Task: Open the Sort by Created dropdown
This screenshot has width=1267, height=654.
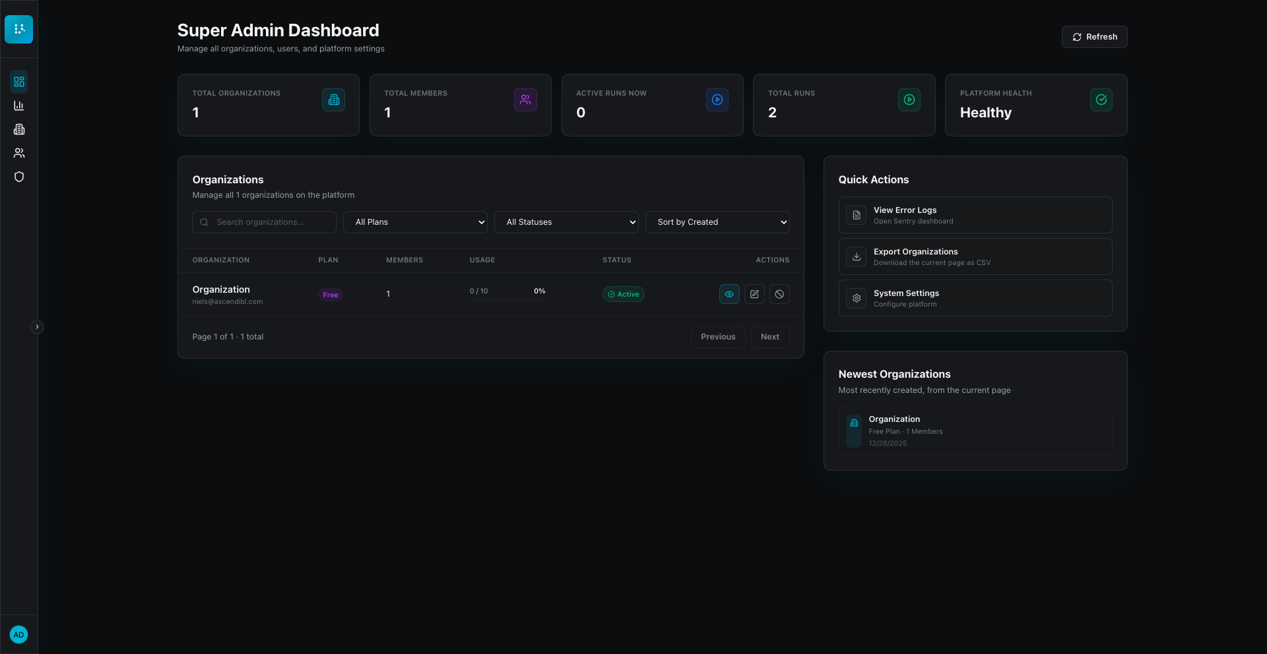Action: [x=717, y=222]
